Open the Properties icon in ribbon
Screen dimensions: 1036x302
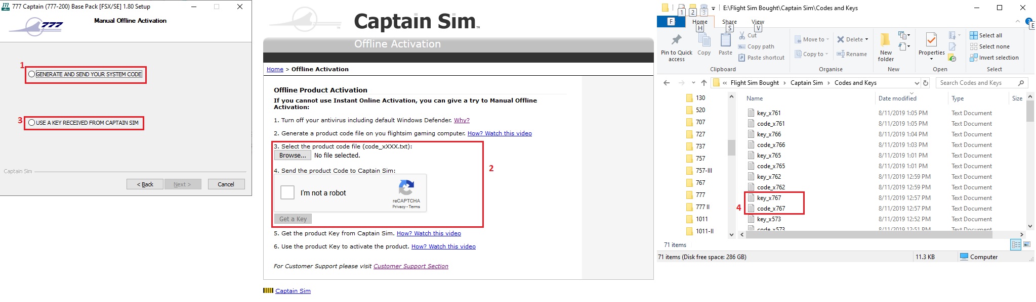click(931, 40)
